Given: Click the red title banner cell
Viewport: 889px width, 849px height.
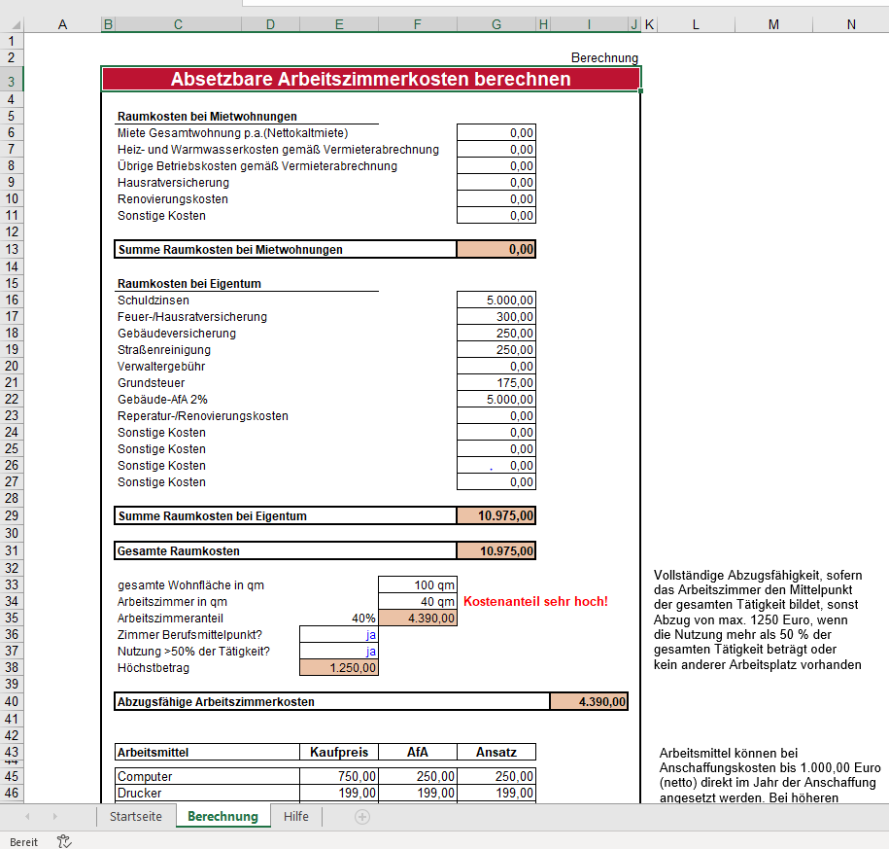Looking at the screenshot, I should (370, 79).
